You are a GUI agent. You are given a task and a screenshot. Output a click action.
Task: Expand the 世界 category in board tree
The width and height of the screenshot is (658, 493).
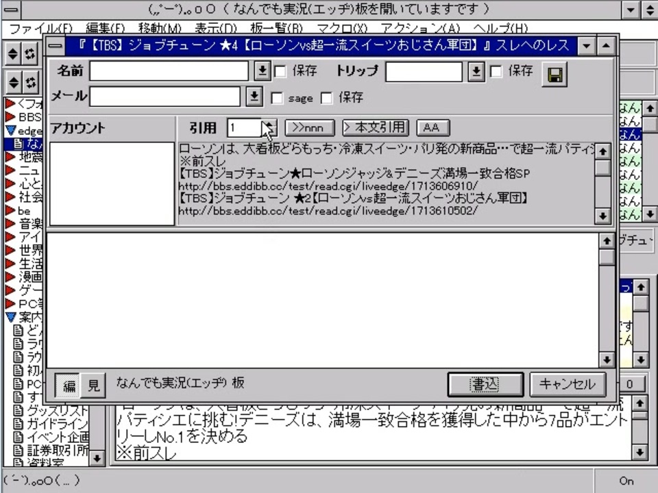[10, 251]
